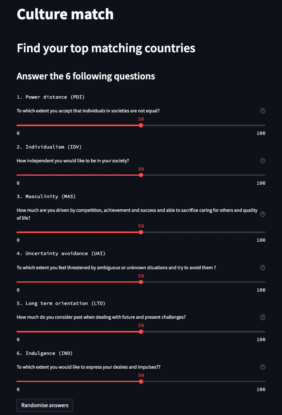Click the "Culture match" page title

point(65,14)
